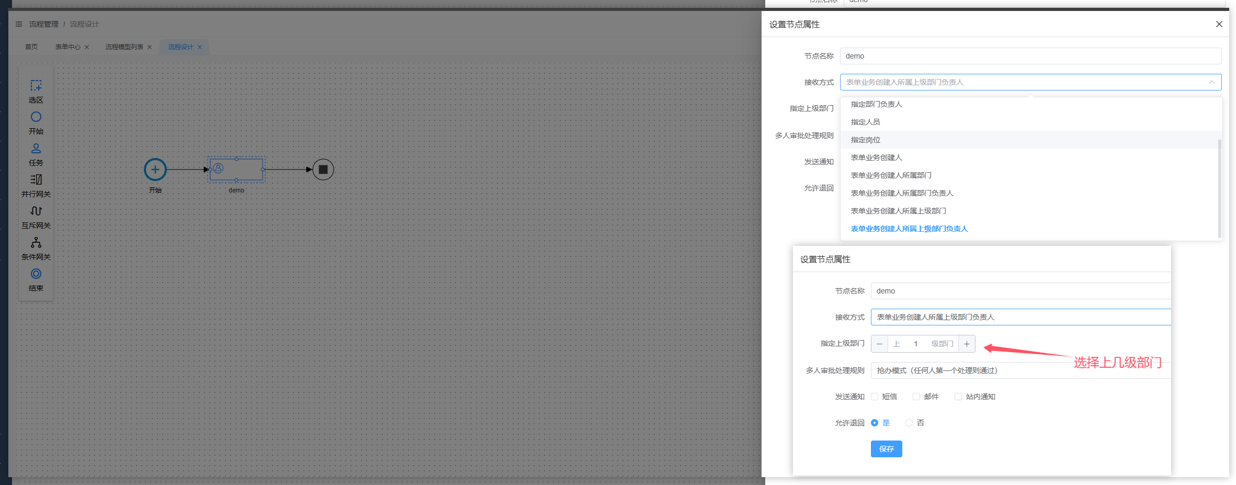Select the 否 radio for 允许退回
This screenshot has height=485, width=1236.
click(909, 423)
